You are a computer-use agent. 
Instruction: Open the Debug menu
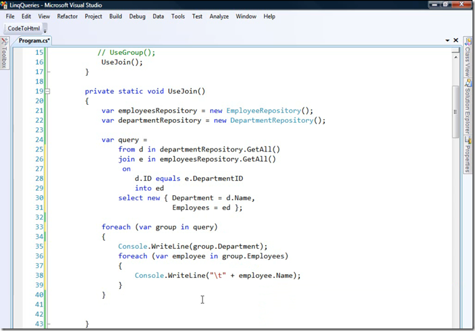coord(137,16)
